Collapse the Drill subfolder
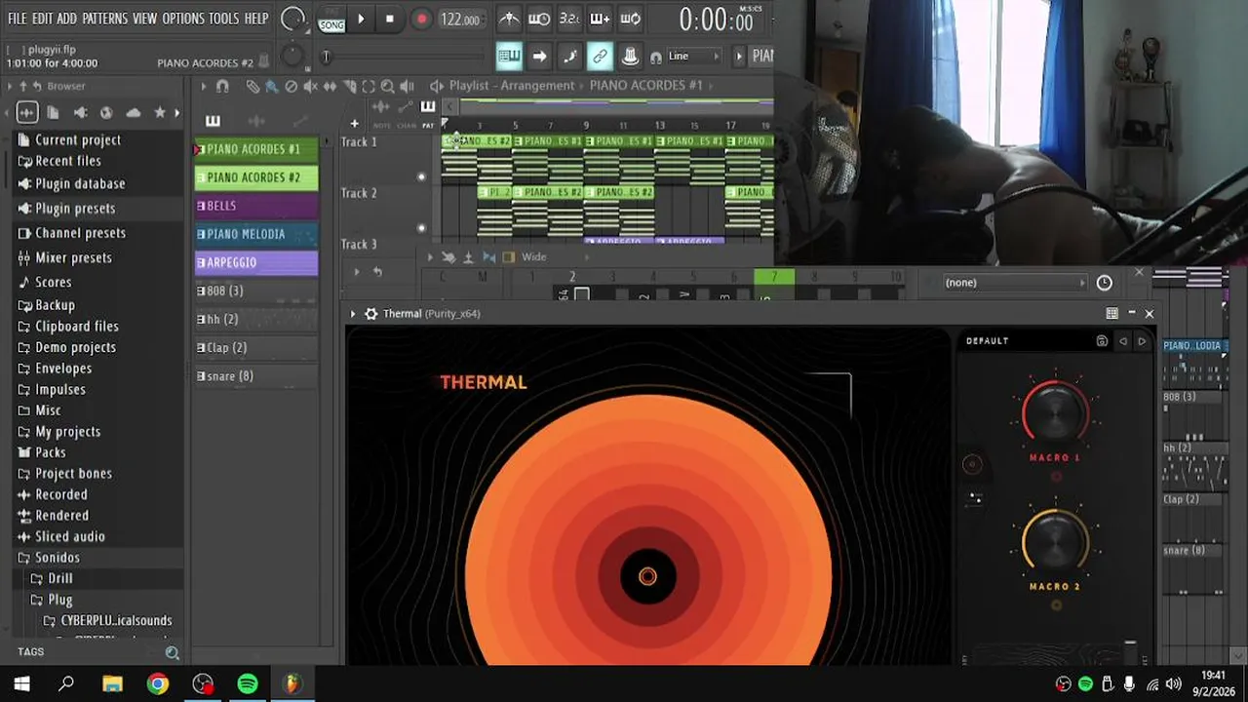This screenshot has width=1248, height=702. (x=52, y=578)
